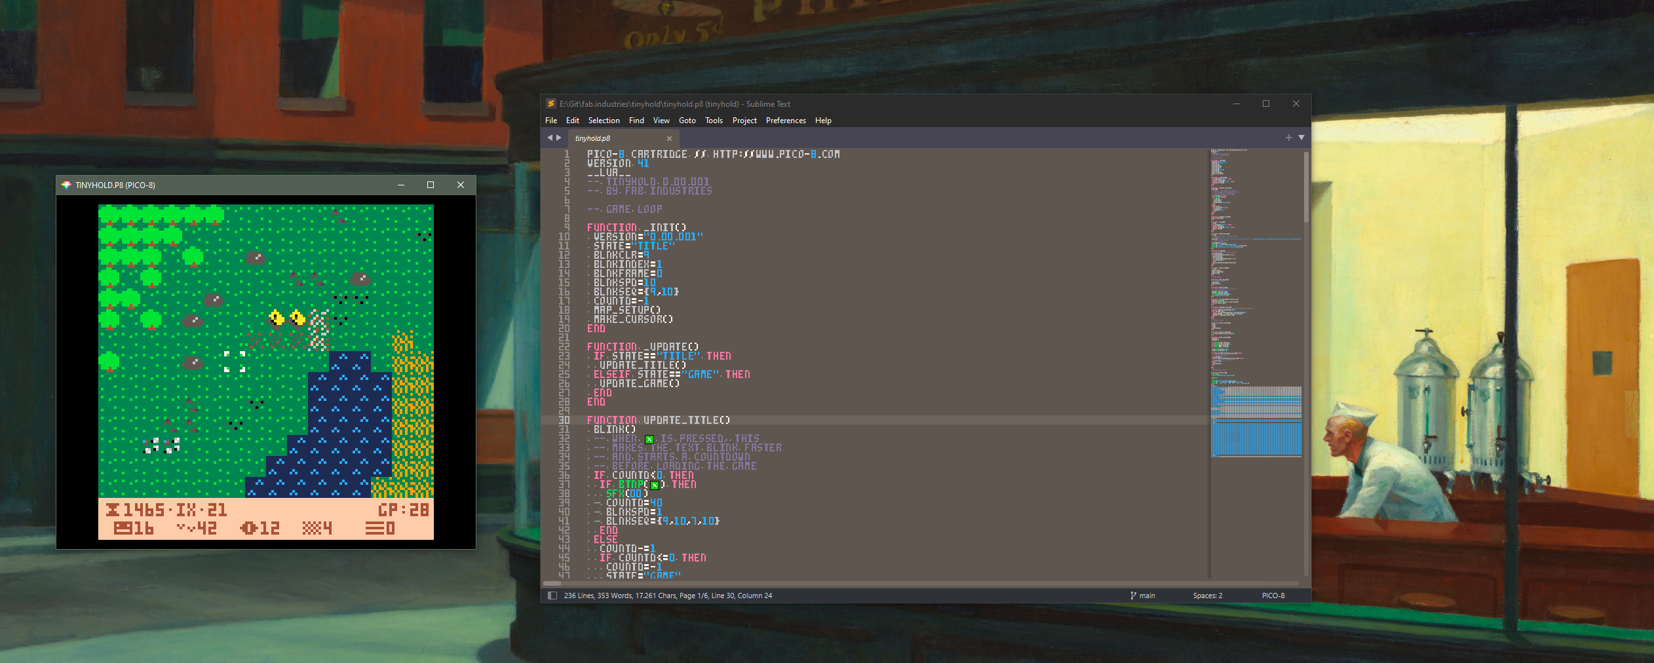Click the resource icon next to 16
The image size is (1654, 663).
pyautogui.click(x=123, y=528)
